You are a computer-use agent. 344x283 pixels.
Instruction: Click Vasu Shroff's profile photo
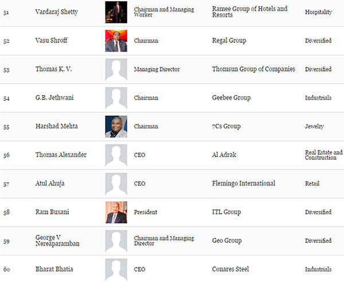(x=116, y=41)
